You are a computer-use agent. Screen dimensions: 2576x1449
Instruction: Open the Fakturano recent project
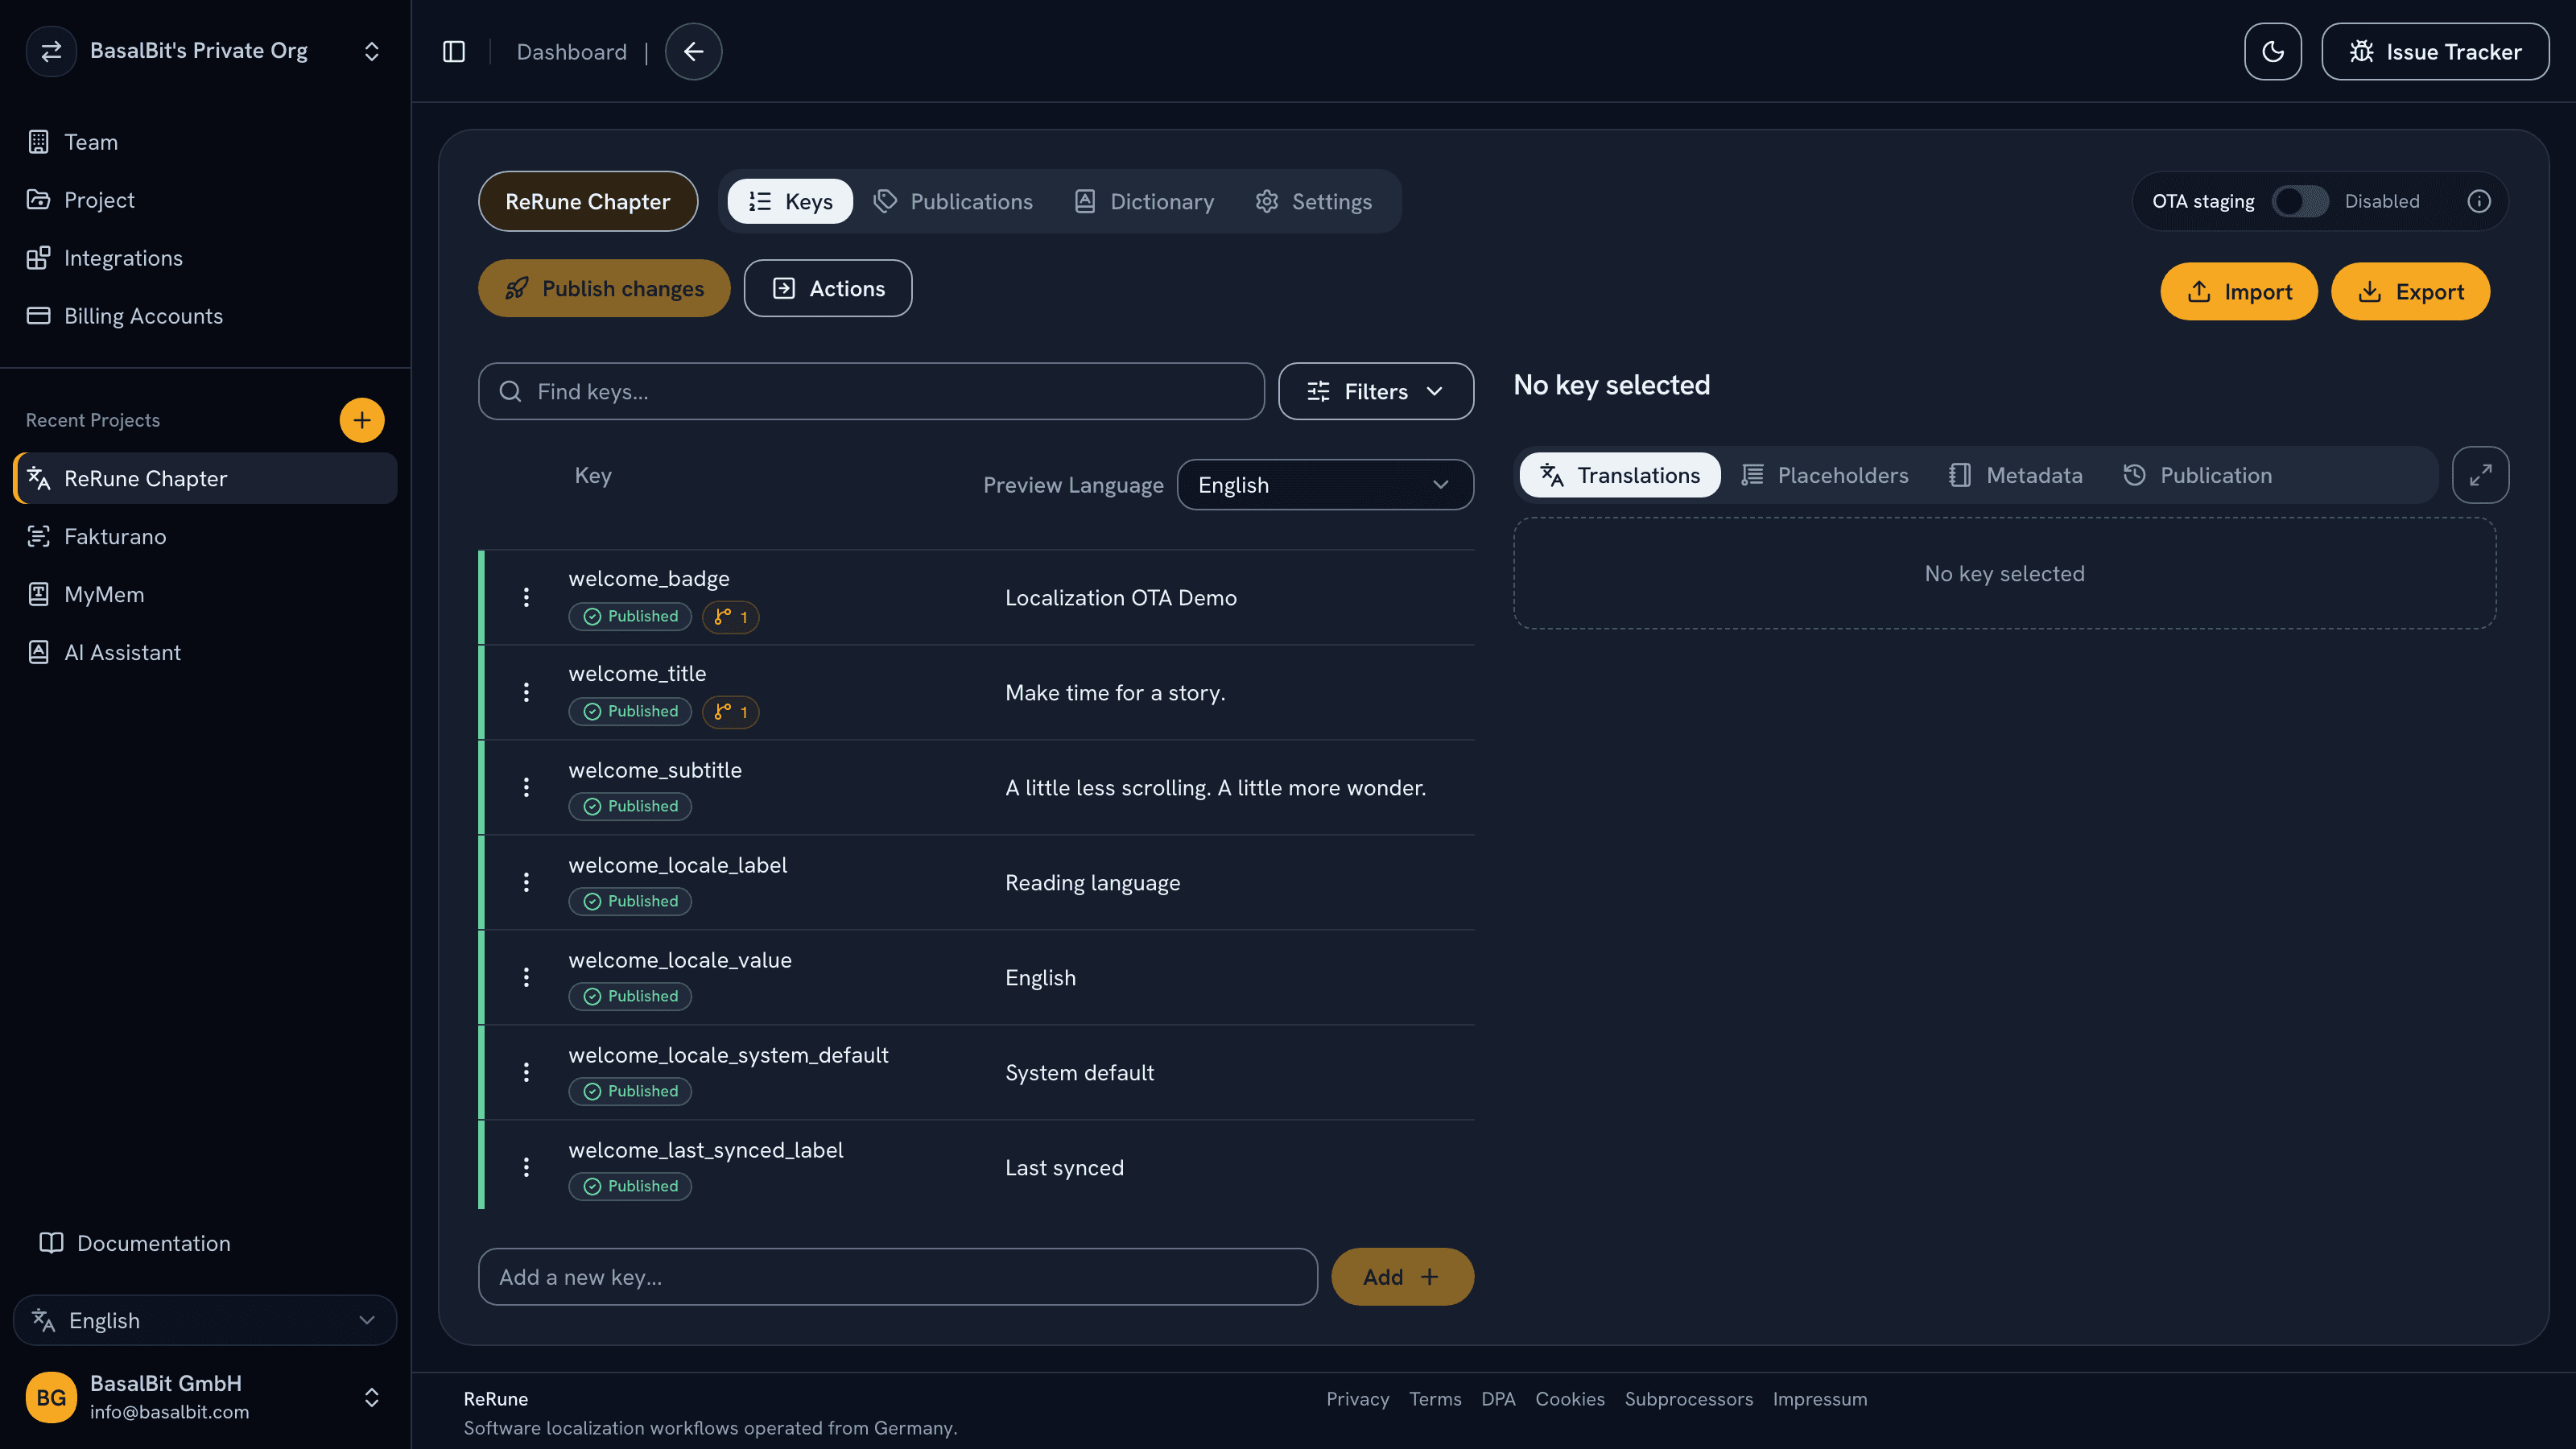pyautogui.click(x=205, y=536)
